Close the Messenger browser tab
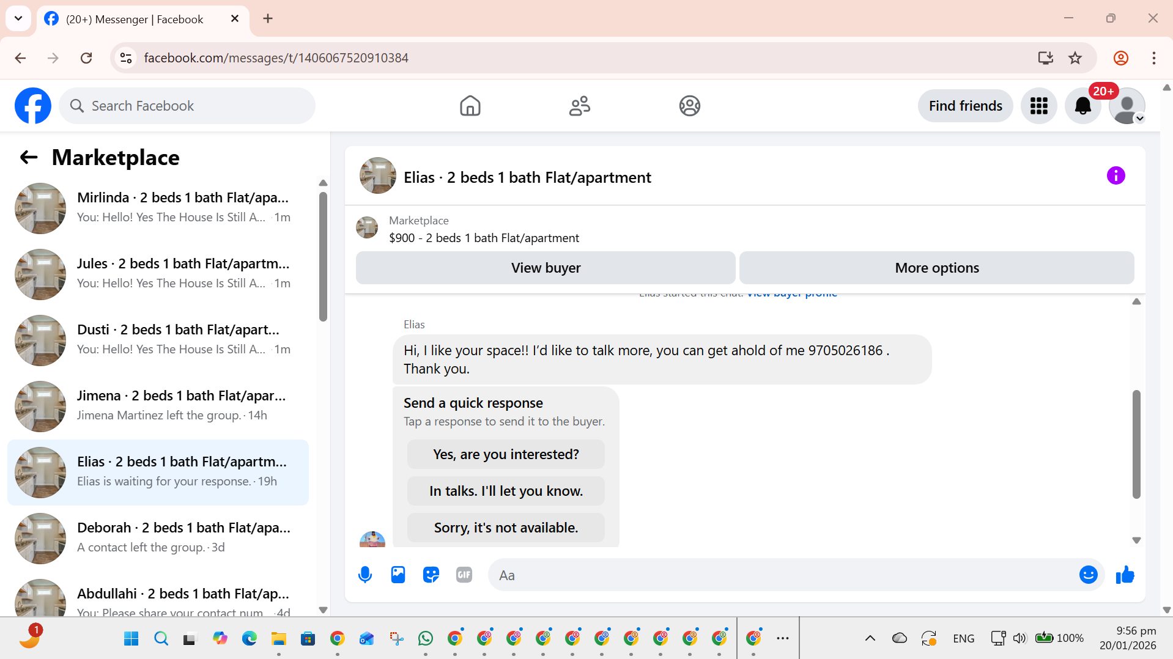The width and height of the screenshot is (1173, 659). (235, 19)
